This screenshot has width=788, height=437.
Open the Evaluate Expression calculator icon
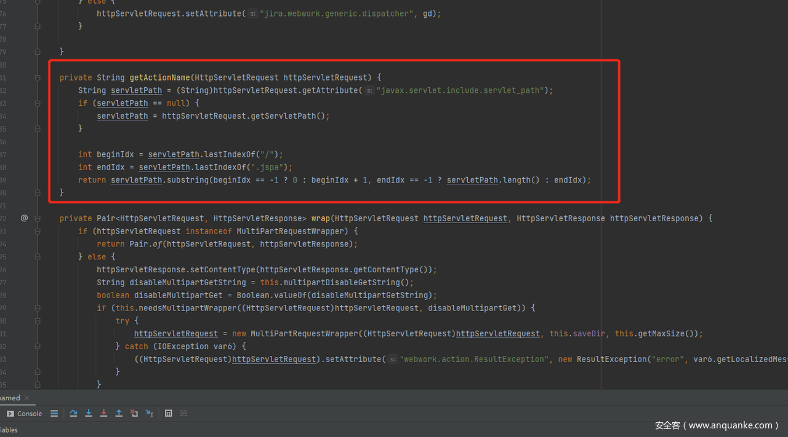coord(169,414)
